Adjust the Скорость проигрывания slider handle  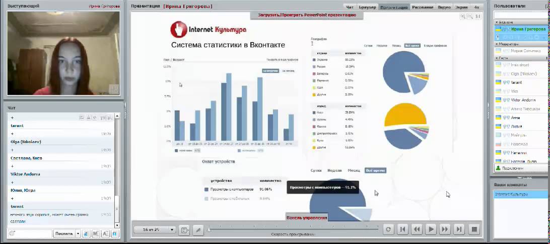pos(209,229)
